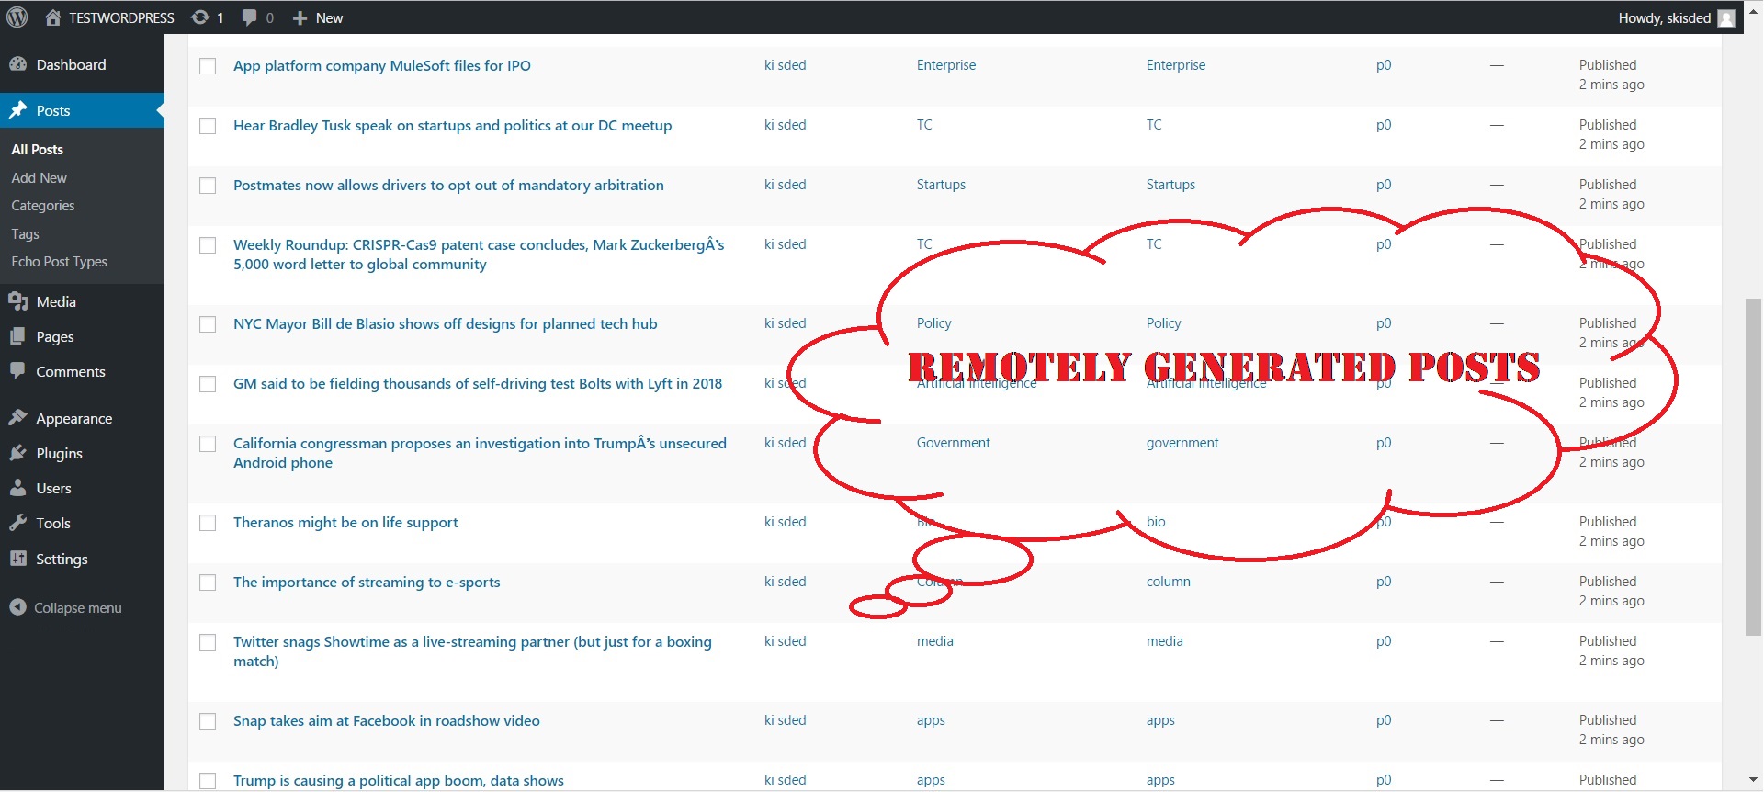Click the government tag in California congressman row
This screenshot has width=1764, height=792.
click(x=1182, y=443)
